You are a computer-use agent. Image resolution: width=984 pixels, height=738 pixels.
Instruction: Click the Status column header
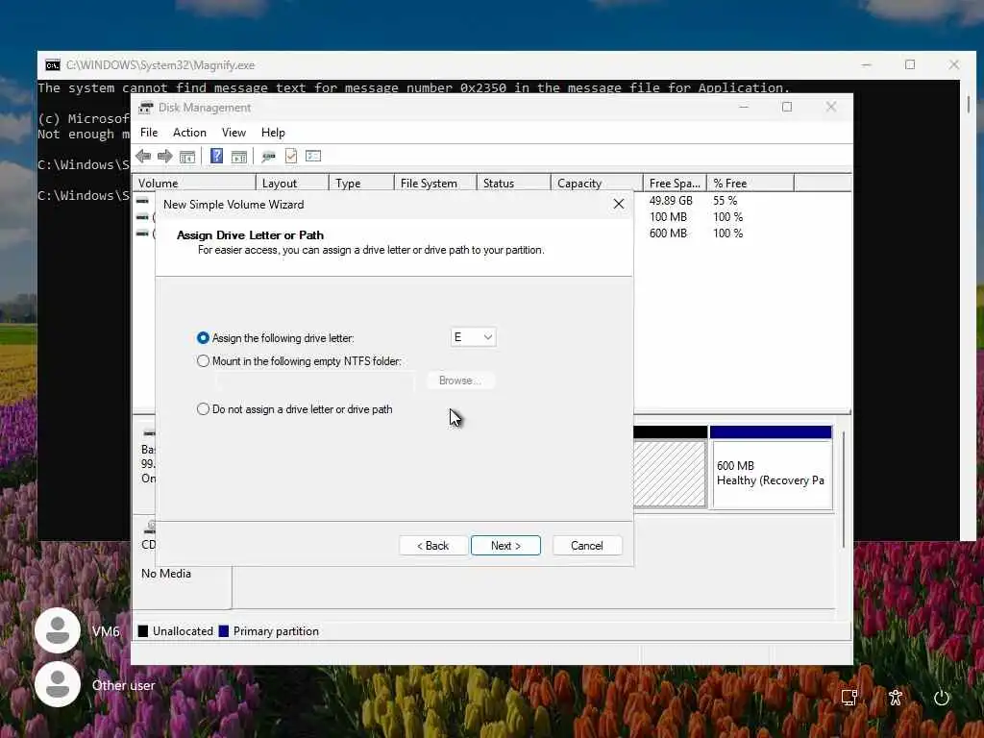click(x=514, y=184)
